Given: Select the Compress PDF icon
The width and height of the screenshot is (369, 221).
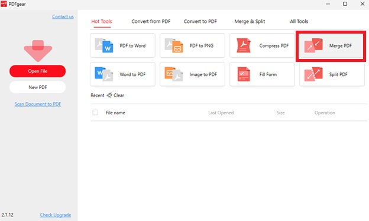Looking at the screenshot, I should (244, 45).
